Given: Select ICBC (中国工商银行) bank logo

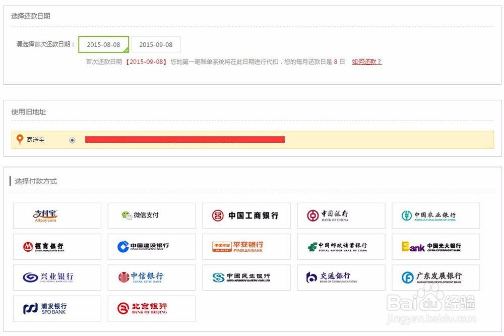Looking at the screenshot, I should click(246, 215).
